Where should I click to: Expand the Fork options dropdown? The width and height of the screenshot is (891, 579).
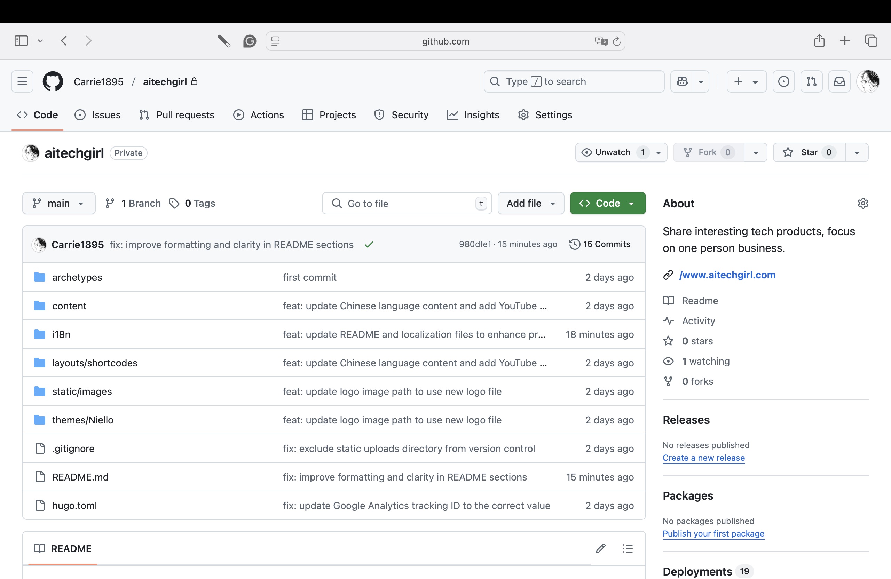click(x=756, y=153)
